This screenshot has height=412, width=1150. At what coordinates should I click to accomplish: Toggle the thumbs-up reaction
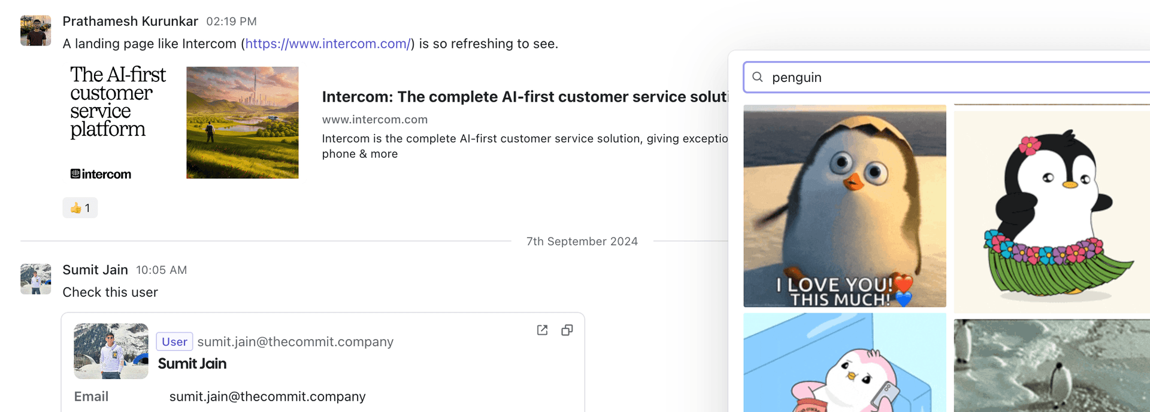point(80,208)
